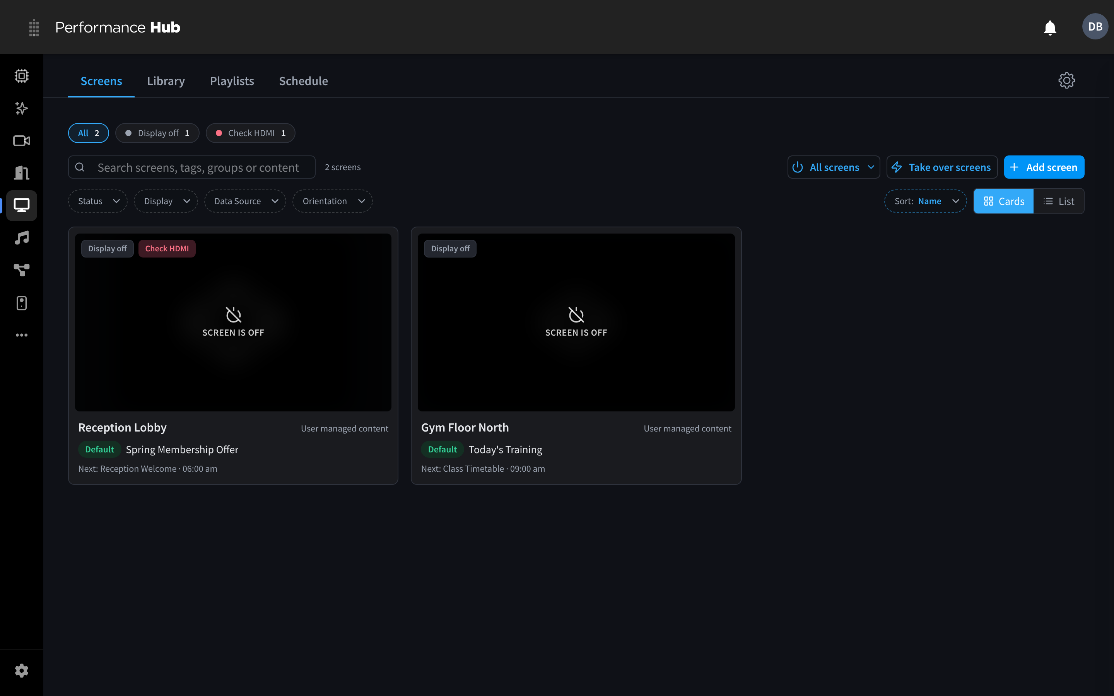
Task: Open the network nodes icon in sidebar
Action: tap(22, 270)
